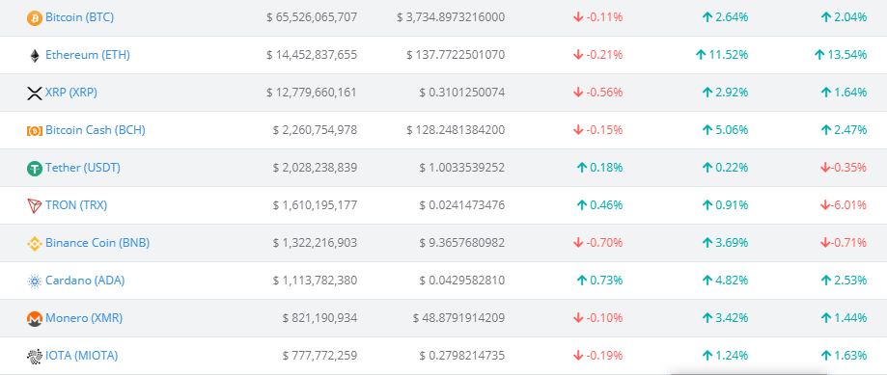Open the Ethereum (ETH) link
The width and height of the screenshot is (887, 375).
pyautogui.click(x=88, y=55)
